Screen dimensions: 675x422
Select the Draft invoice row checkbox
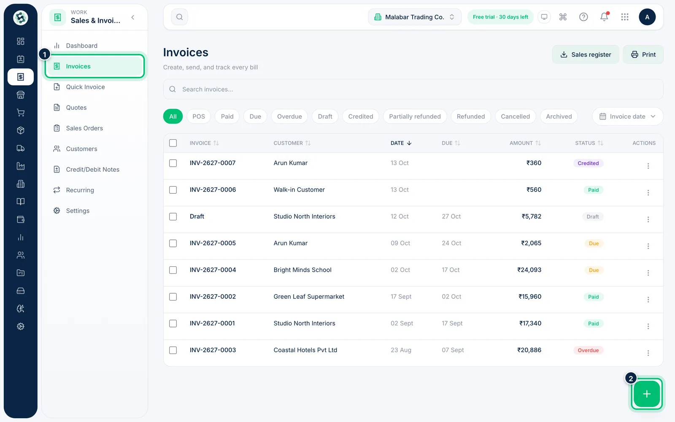tap(173, 216)
